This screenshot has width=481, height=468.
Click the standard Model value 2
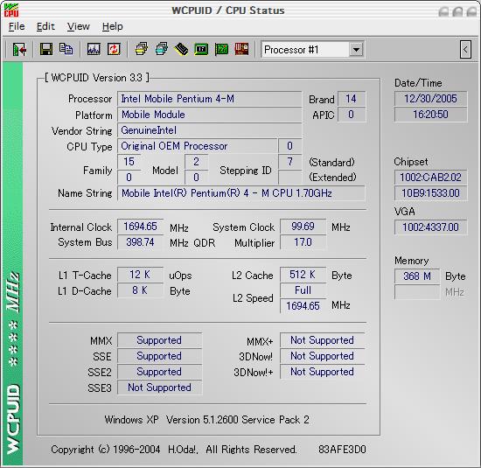(196, 162)
